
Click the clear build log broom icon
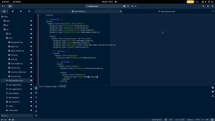[x=213, y=96]
